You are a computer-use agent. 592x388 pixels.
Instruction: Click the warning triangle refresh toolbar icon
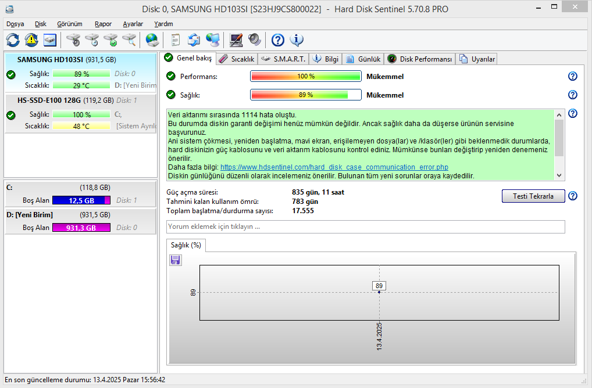(x=31, y=39)
